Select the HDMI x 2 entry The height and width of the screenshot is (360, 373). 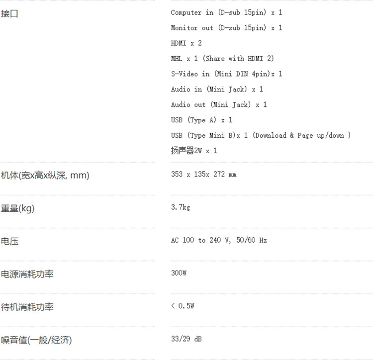186,43
